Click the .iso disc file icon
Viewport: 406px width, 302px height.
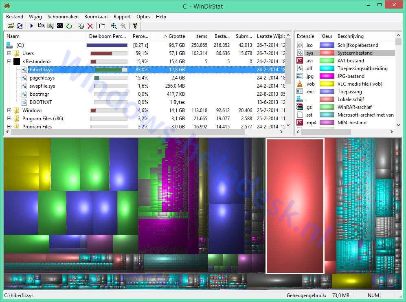[300, 45]
